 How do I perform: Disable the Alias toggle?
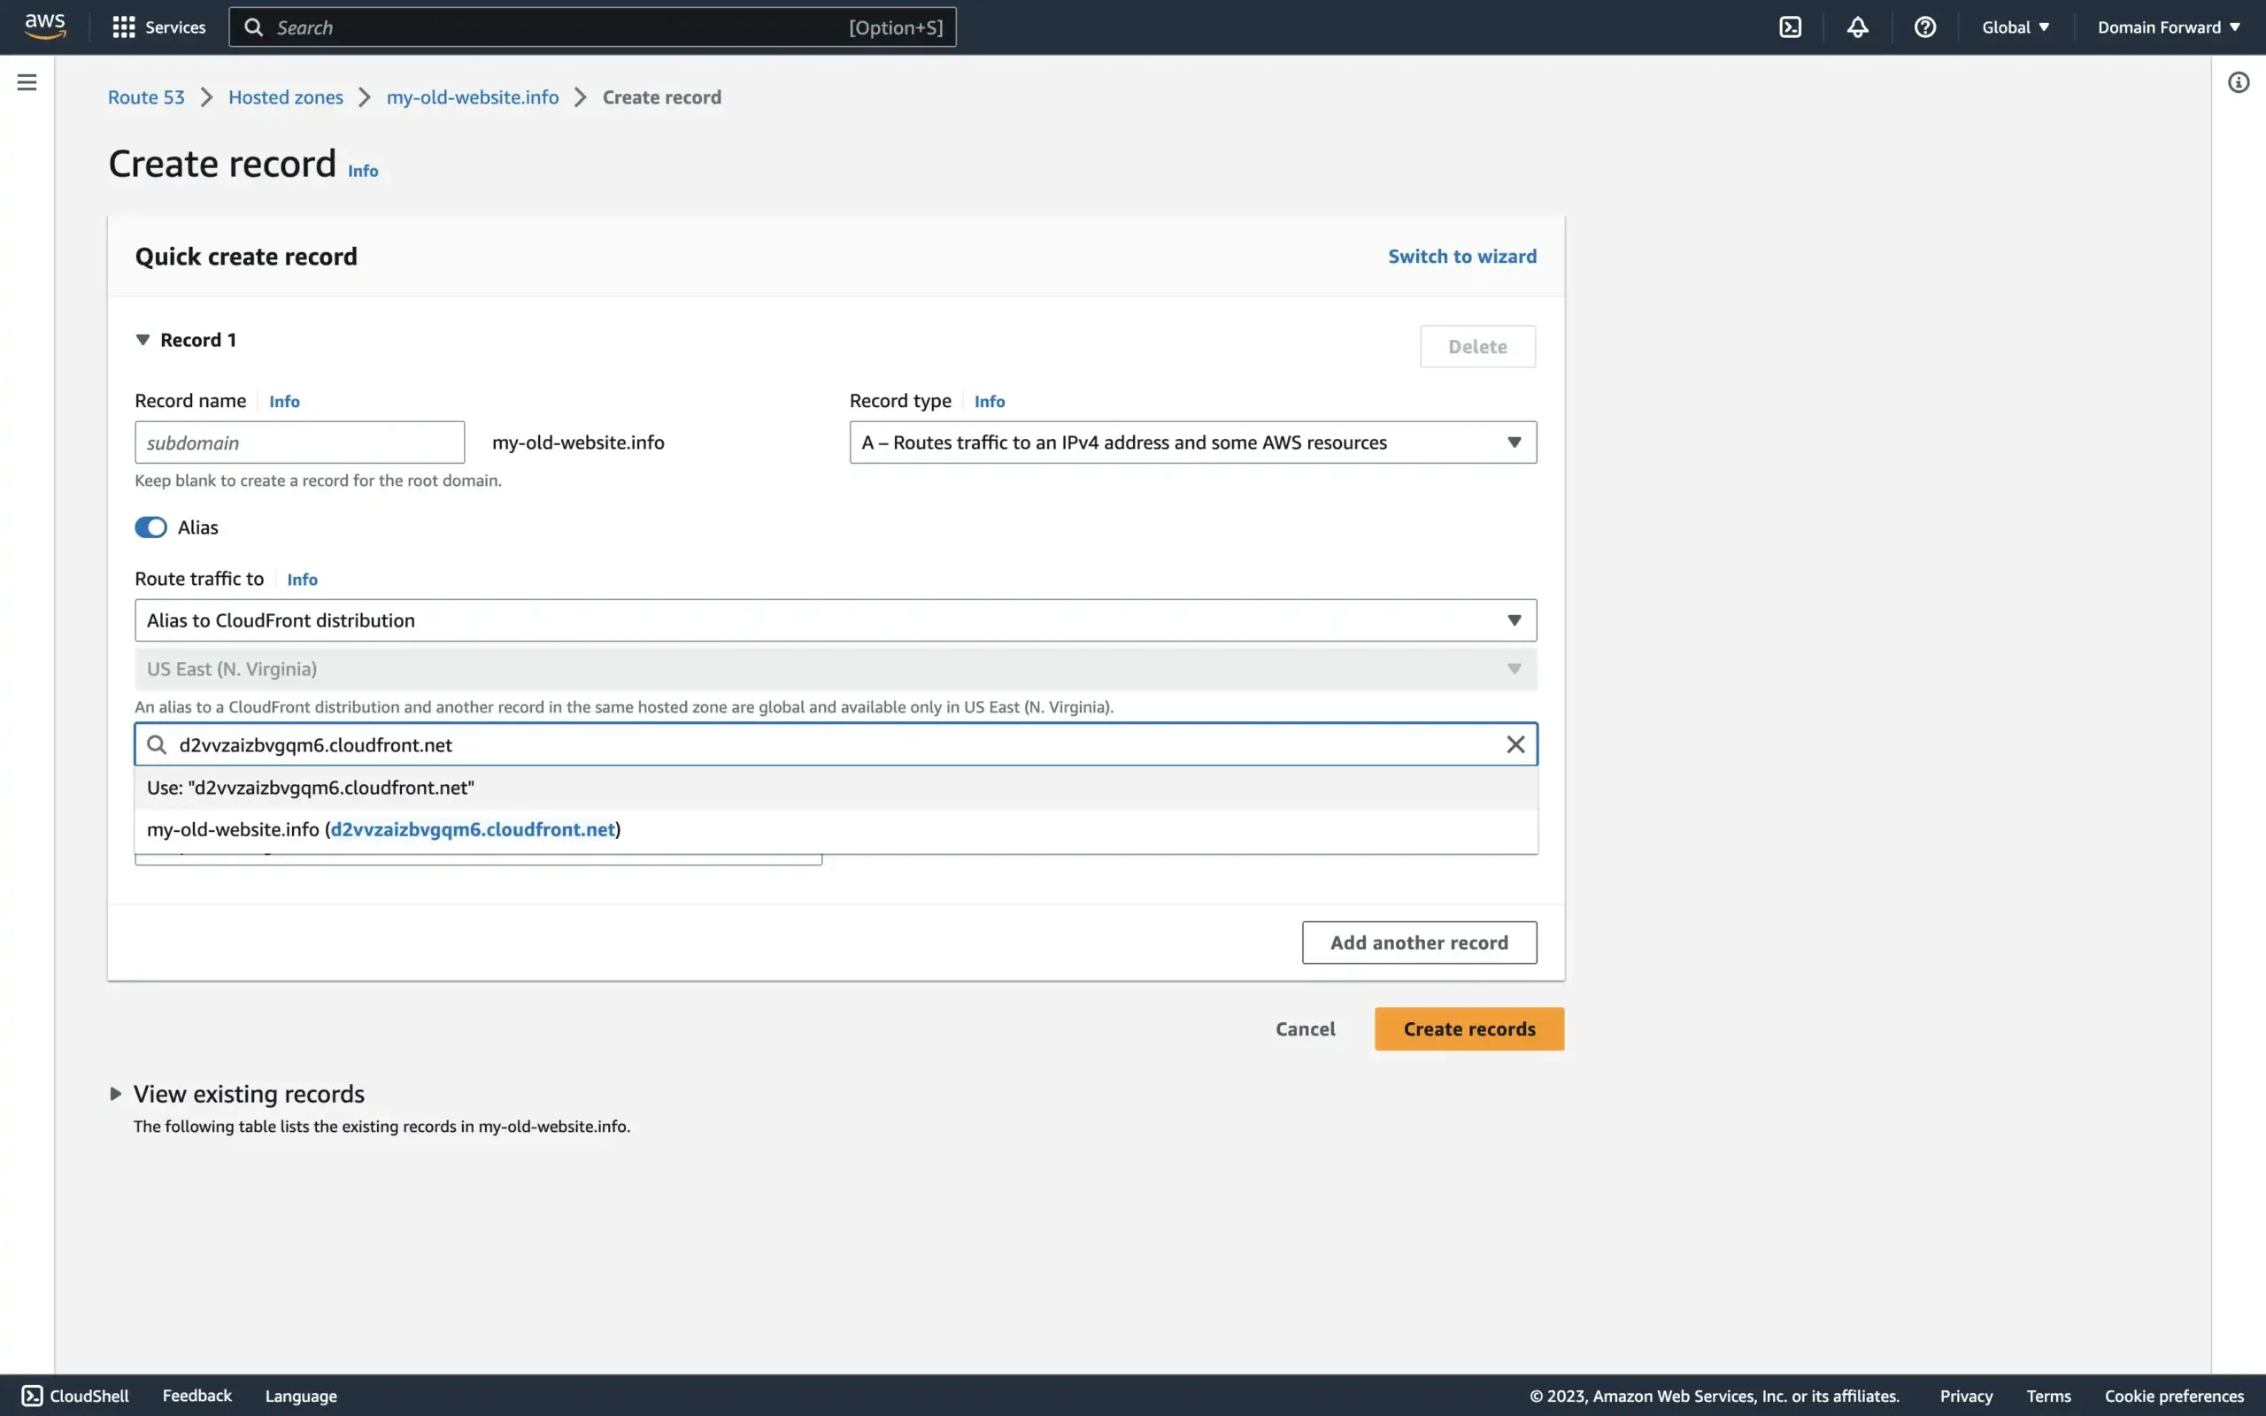(x=150, y=527)
